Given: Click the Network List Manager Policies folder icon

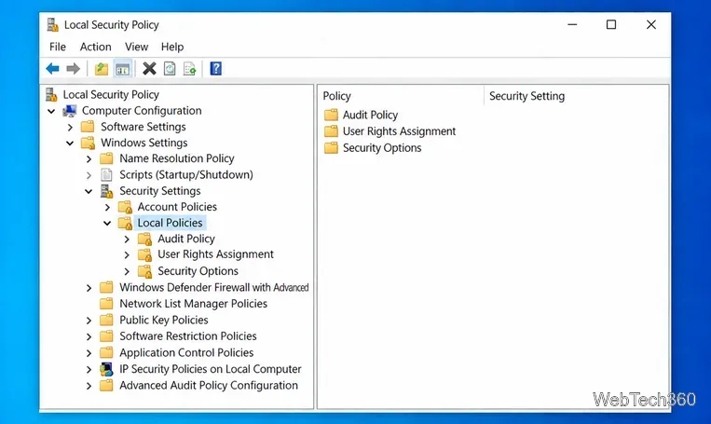Looking at the screenshot, I should [106, 304].
